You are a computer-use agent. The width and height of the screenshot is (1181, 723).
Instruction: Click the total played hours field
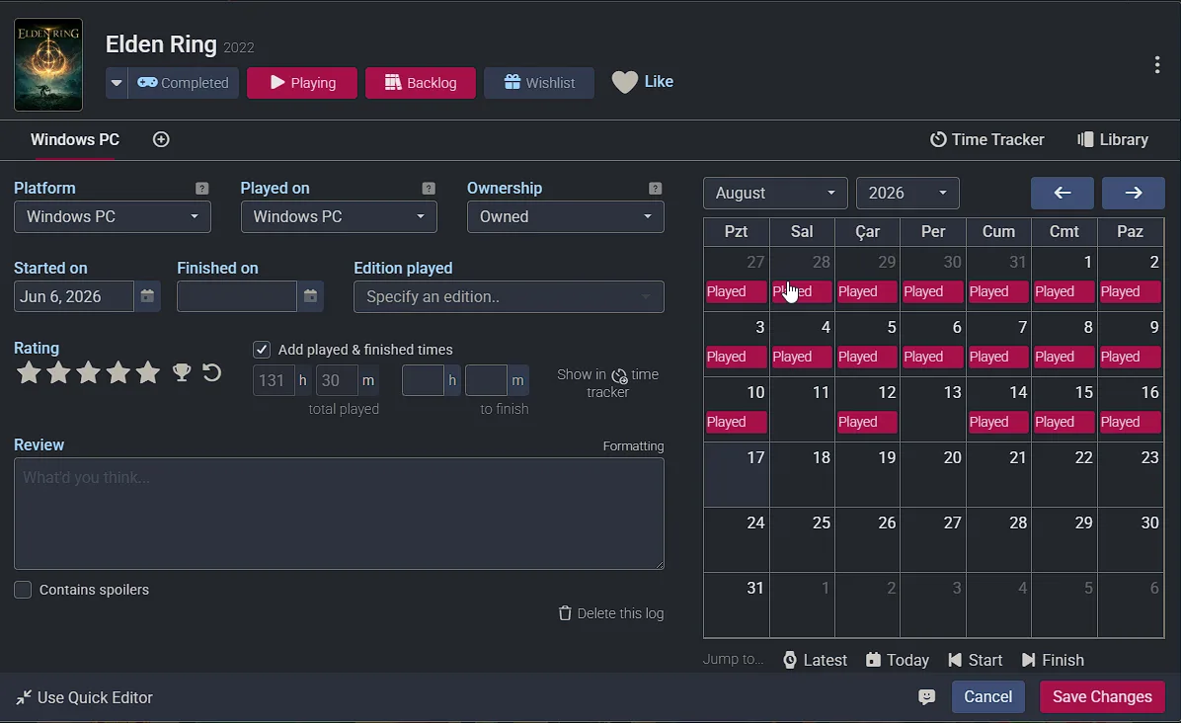coord(274,380)
